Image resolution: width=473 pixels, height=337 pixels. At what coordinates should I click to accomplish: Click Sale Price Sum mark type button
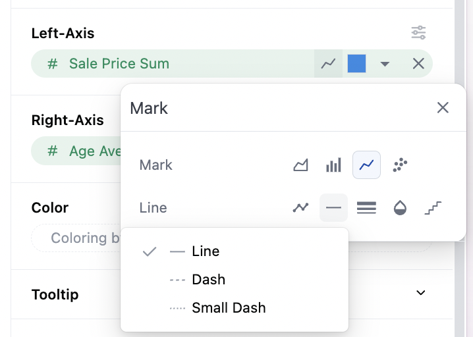328,64
